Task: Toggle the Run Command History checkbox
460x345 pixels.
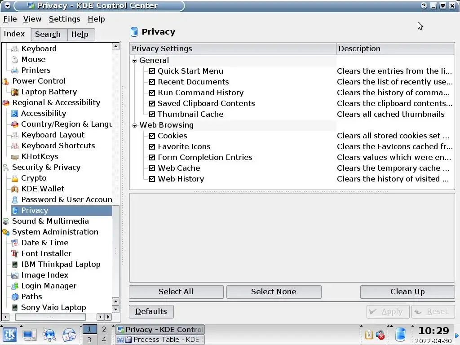Action: pos(152,93)
